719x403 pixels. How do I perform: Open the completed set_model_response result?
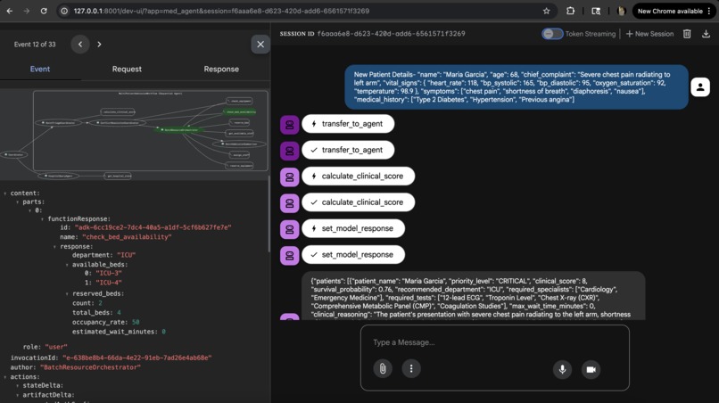point(353,254)
